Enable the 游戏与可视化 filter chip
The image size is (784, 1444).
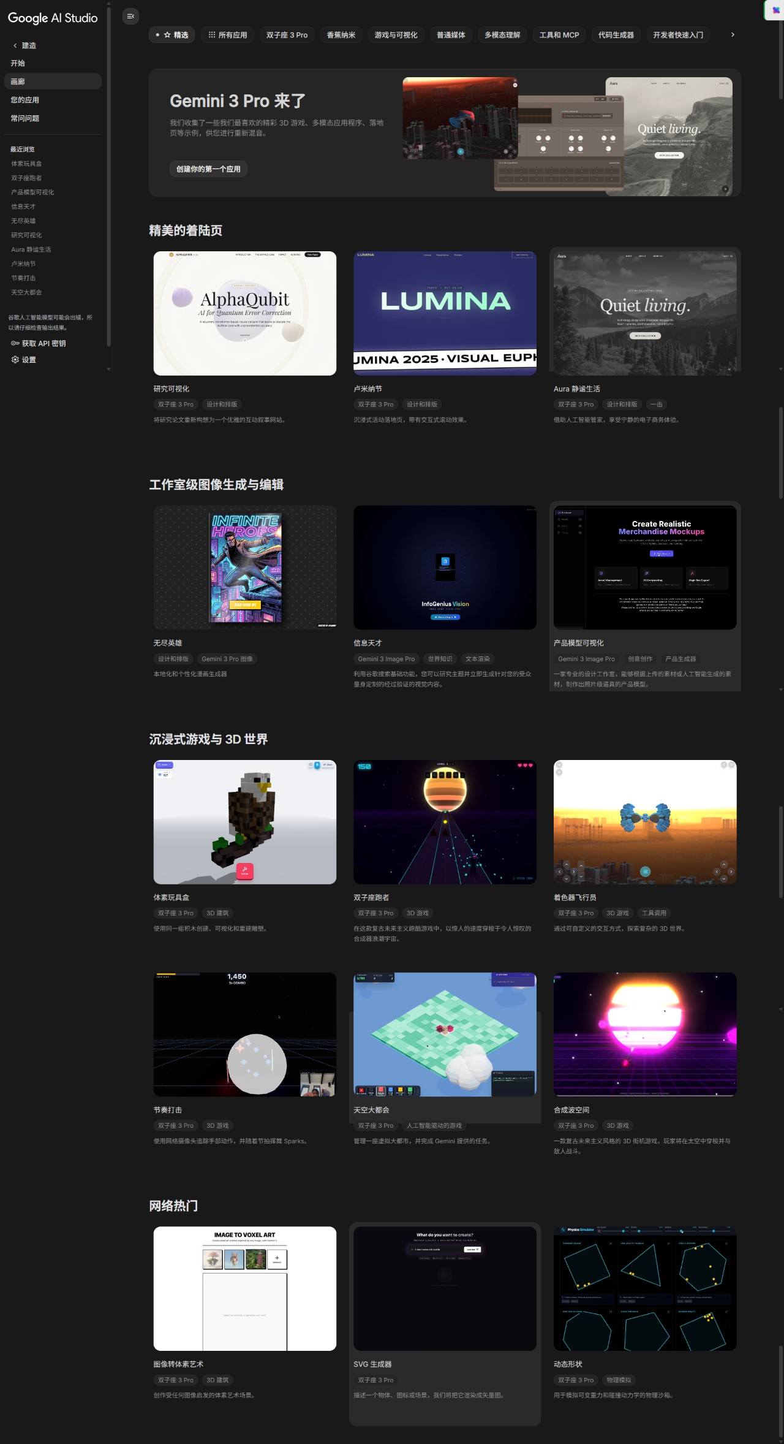tap(396, 35)
